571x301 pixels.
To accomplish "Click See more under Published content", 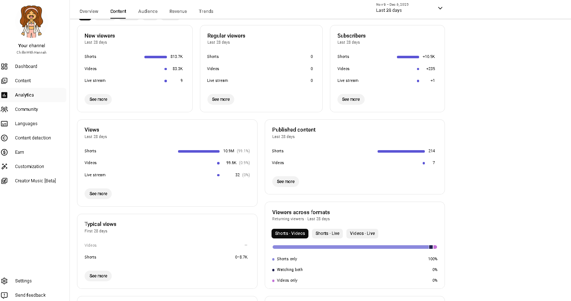I will (285, 182).
